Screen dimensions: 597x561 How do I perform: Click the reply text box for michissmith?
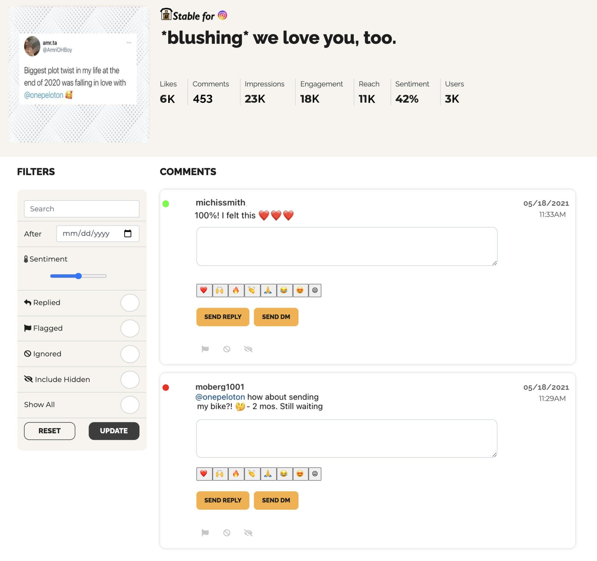347,246
